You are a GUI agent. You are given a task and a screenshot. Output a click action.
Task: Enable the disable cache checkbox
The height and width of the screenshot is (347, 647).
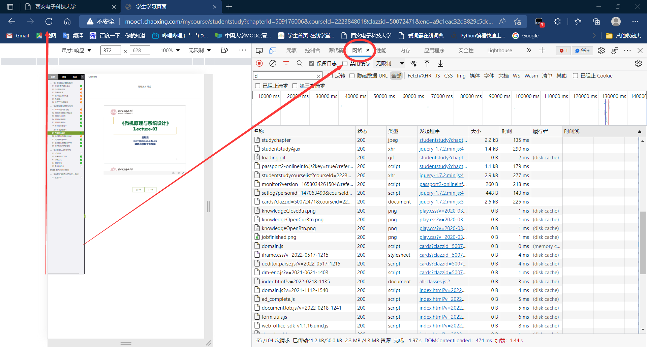345,63
